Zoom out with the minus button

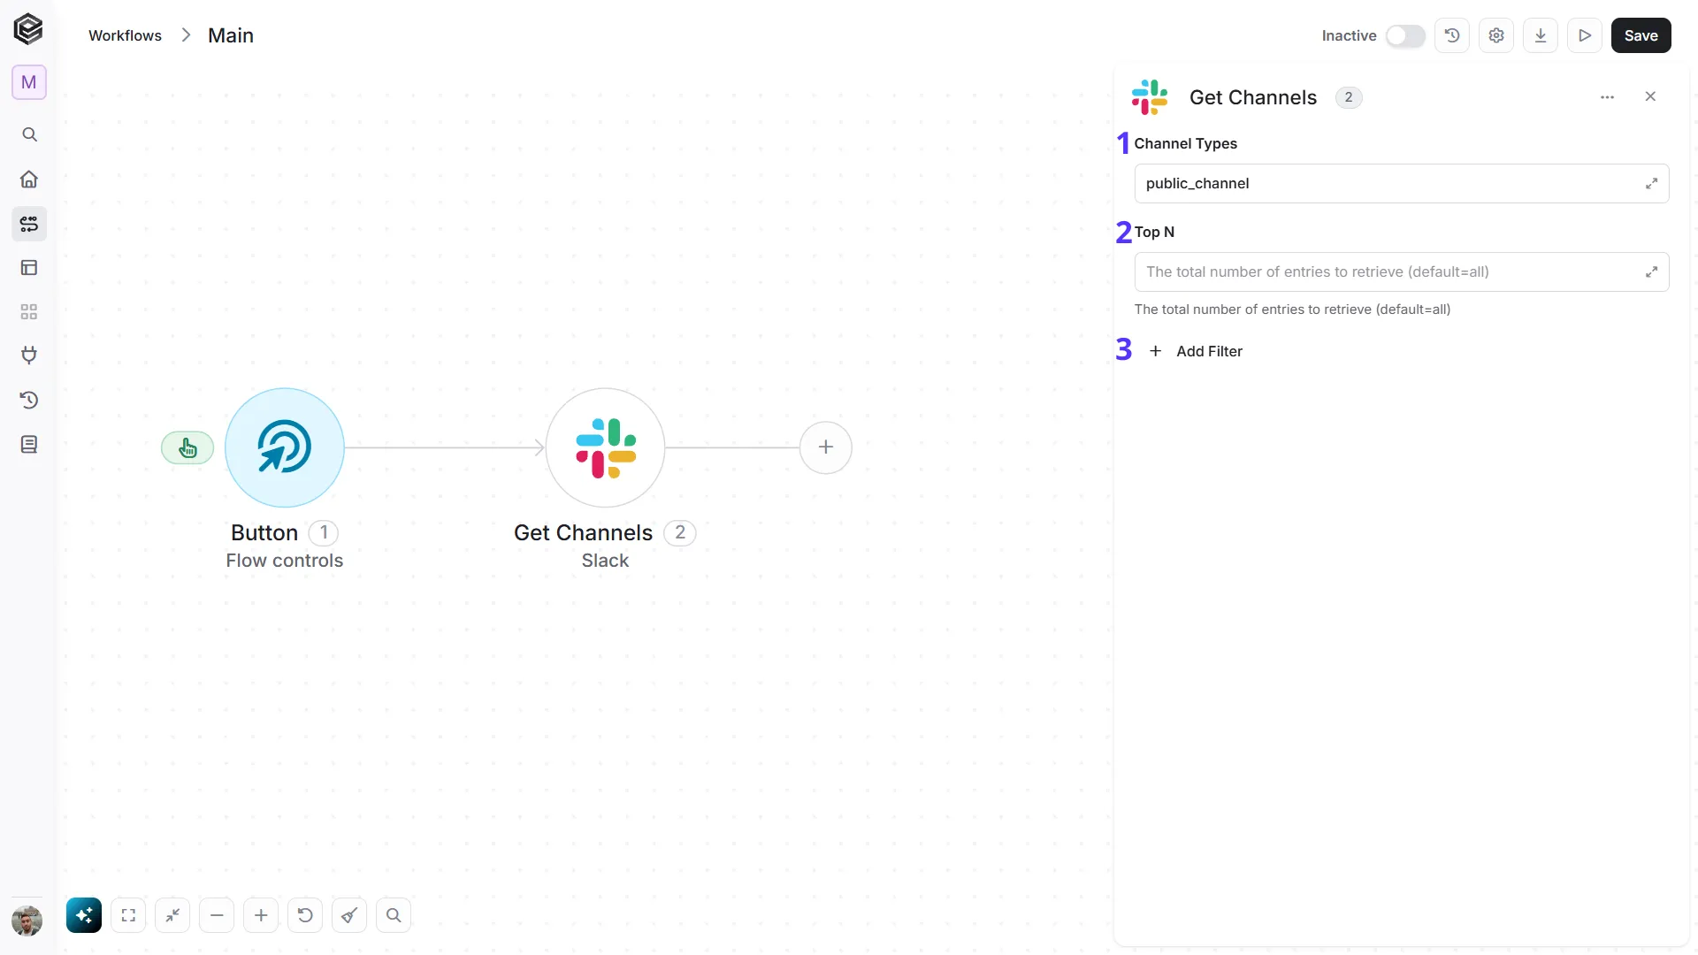(217, 915)
